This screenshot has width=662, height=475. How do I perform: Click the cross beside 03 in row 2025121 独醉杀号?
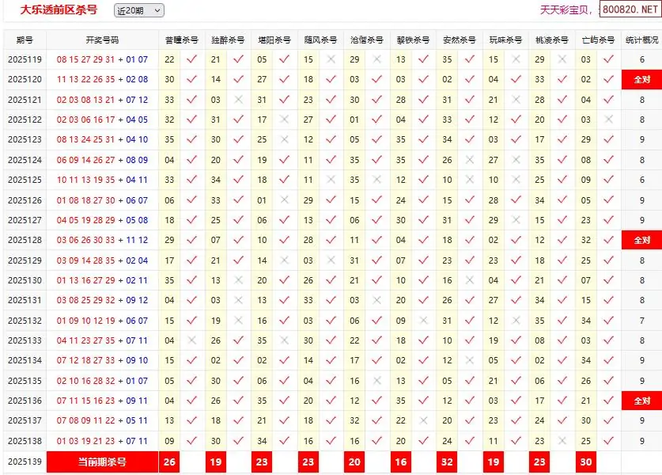click(238, 100)
